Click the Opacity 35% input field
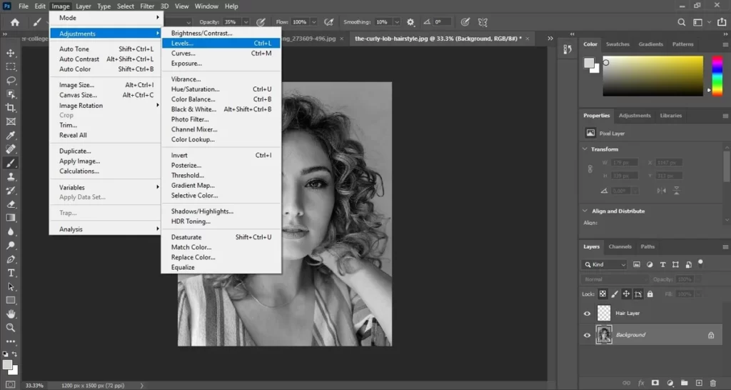This screenshot has height=390, width=731. point(231,22)
